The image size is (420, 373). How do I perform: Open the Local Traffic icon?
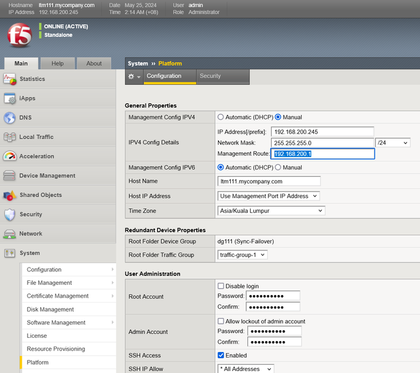[10, 137]
